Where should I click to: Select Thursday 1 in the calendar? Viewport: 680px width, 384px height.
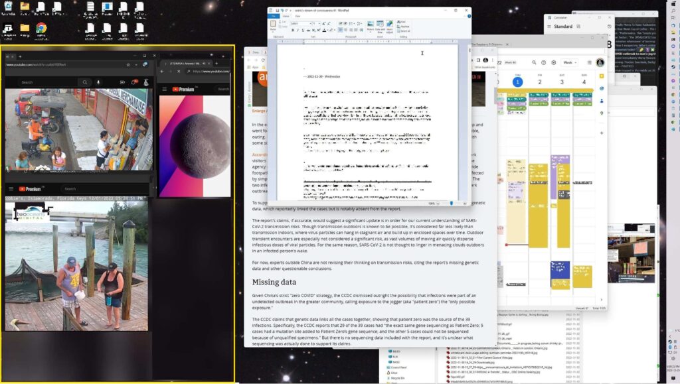tap(517, 81)
